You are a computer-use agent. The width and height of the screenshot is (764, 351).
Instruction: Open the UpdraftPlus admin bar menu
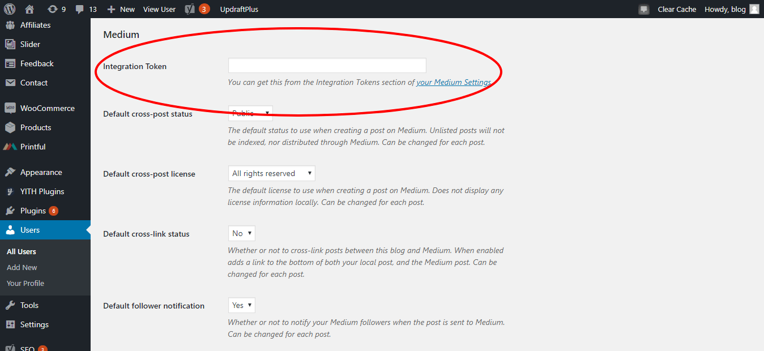click(x=239, y=8)
